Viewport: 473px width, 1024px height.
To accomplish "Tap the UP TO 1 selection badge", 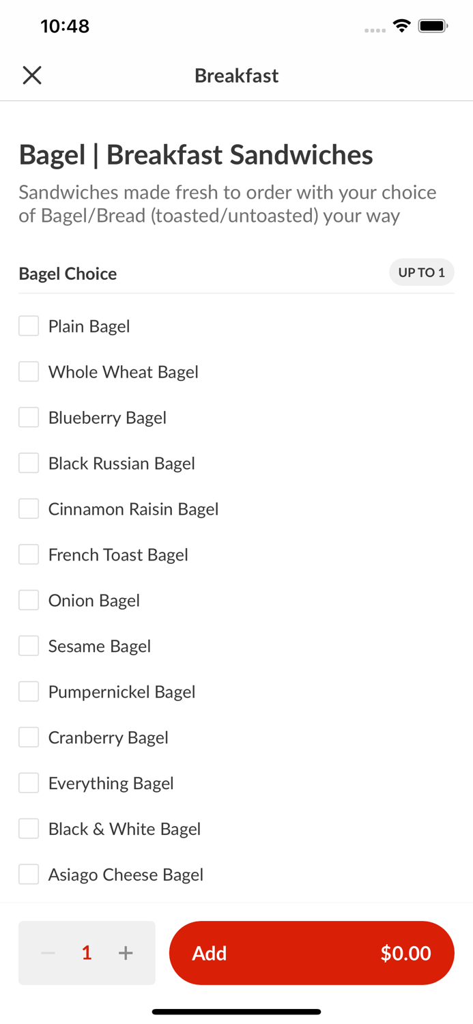I will pyautogui.click(x=422, y=272).
